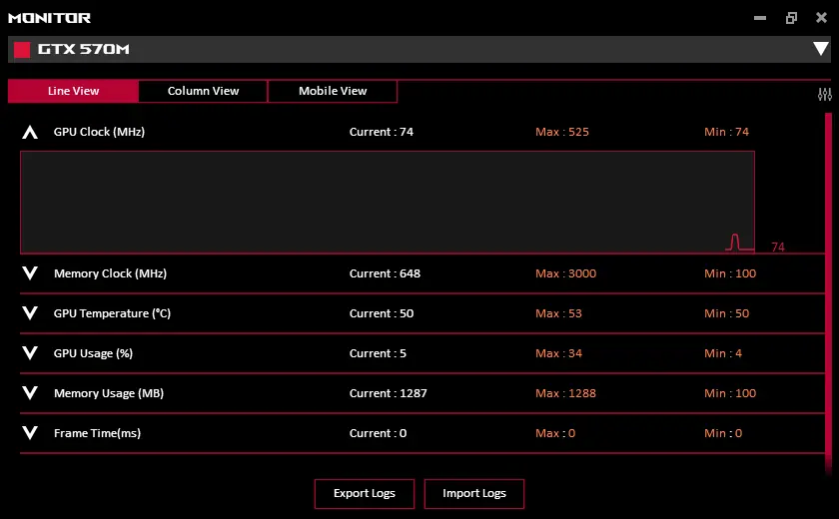Click the GPU Clock (MHz) label
The height and width of the screenshot is (519, 839).
(x=99, y=132)
